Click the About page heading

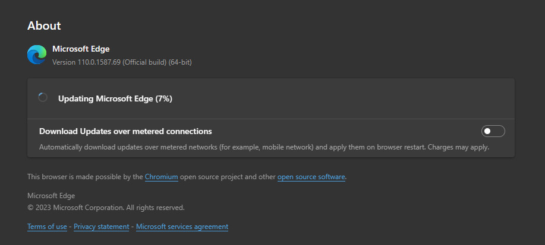click(x=44, y=26)
